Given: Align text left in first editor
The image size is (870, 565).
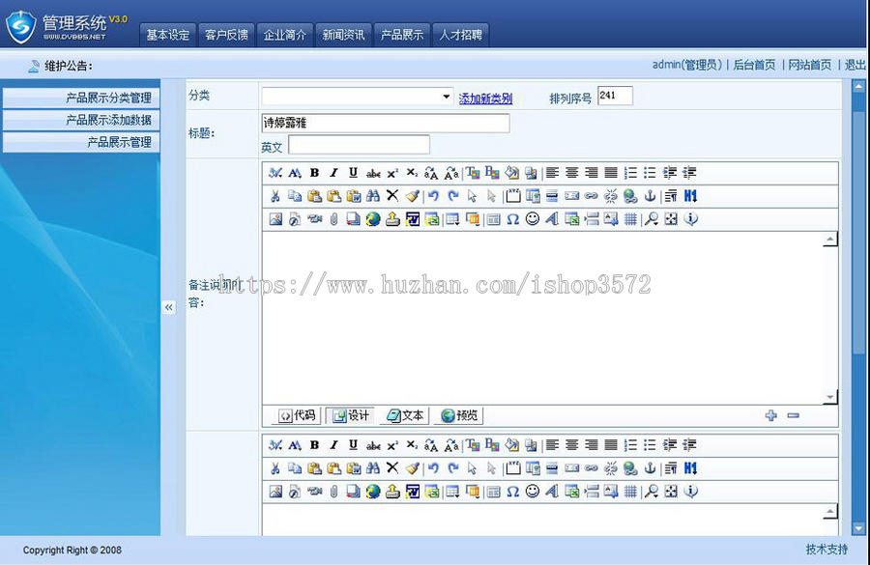Looking at the screenshot, I should [552, 173].
